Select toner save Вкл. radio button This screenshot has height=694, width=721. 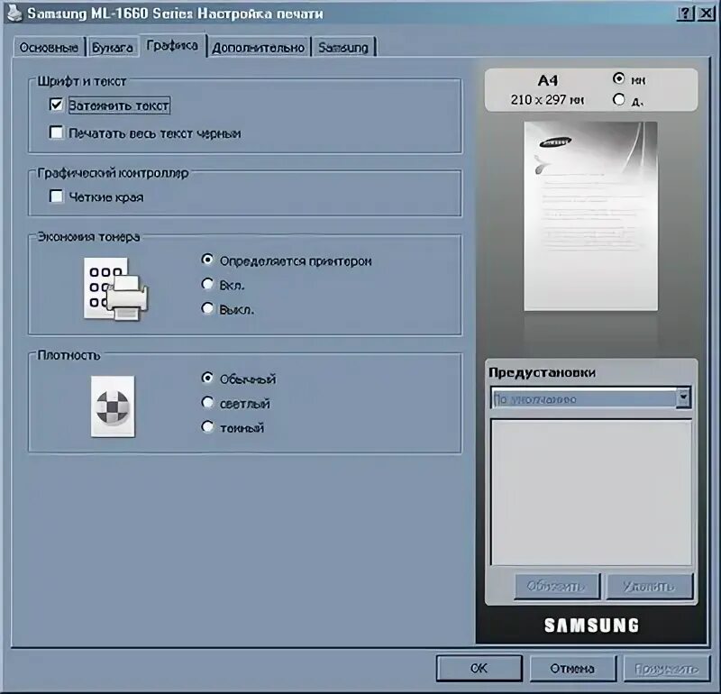(x=207, y=284)
